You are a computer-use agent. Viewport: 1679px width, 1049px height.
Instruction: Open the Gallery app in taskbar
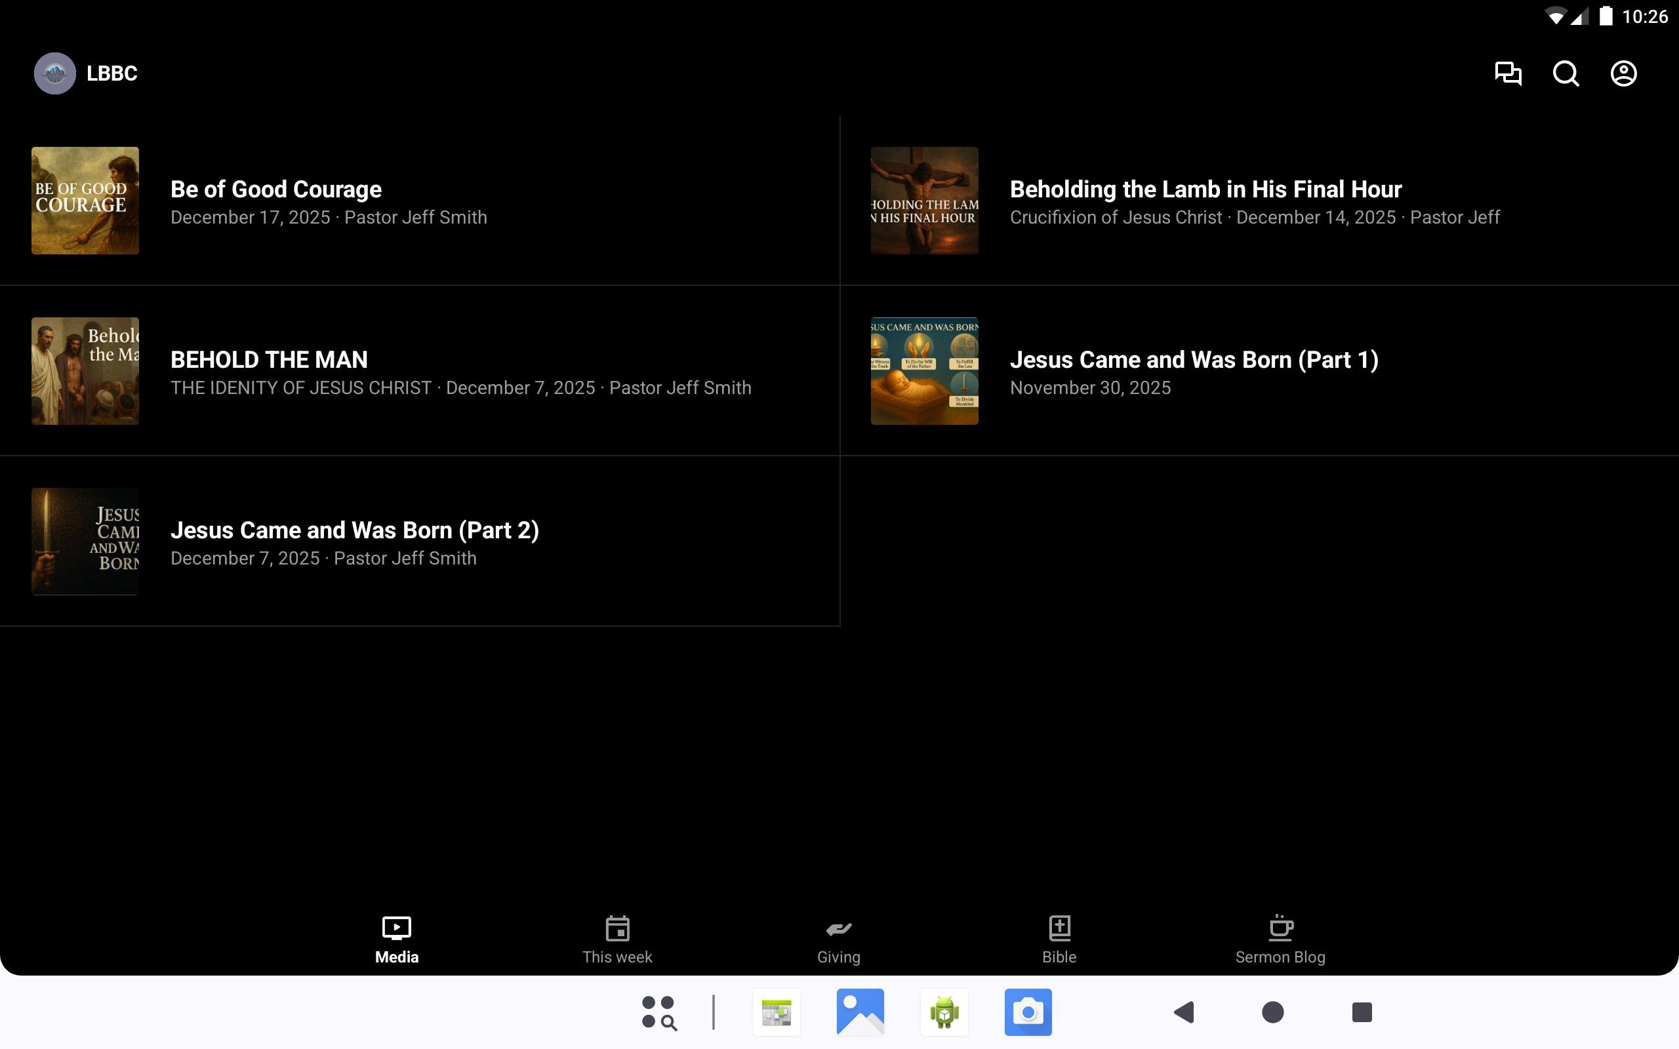click(x=860, y=1012)
